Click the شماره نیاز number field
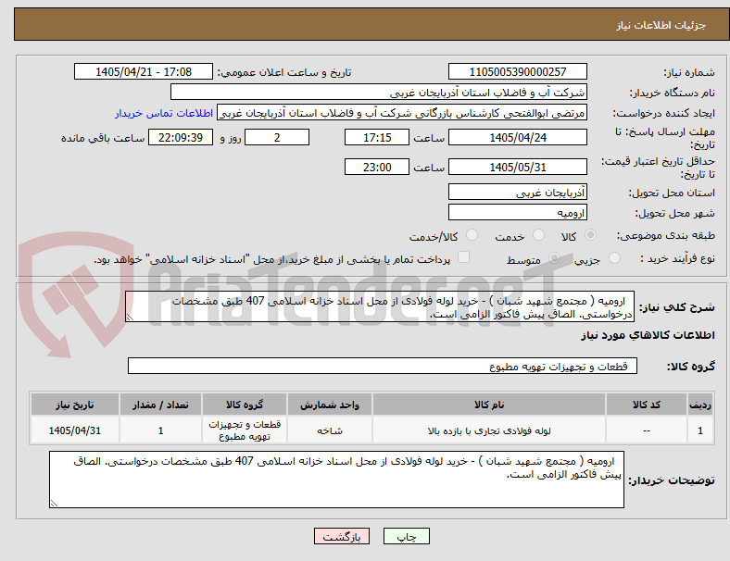Image resolution: width=730 pixels, height=561 pixels. [517, 71]
